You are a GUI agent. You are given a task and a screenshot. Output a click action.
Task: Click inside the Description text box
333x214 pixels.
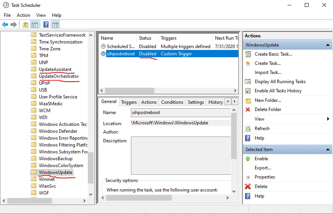click(x=181, y=156)
